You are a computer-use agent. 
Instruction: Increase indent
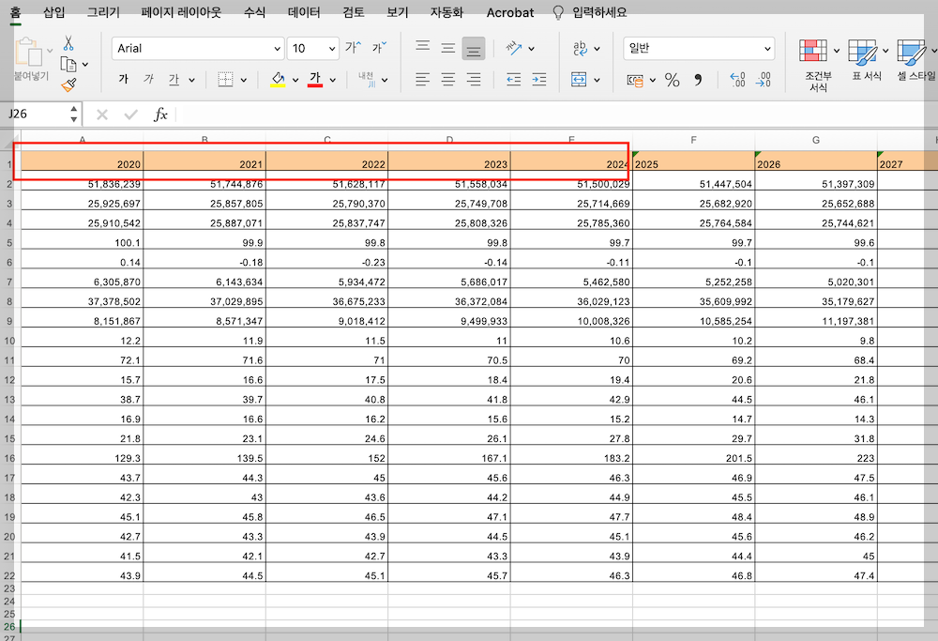(539, 79)
